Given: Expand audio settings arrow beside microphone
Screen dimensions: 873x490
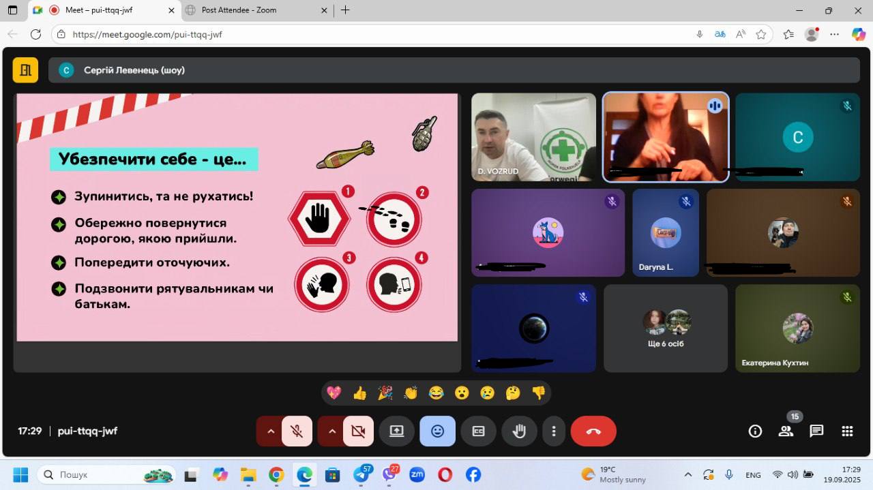Looking at the screenshot, I should 271,431.
